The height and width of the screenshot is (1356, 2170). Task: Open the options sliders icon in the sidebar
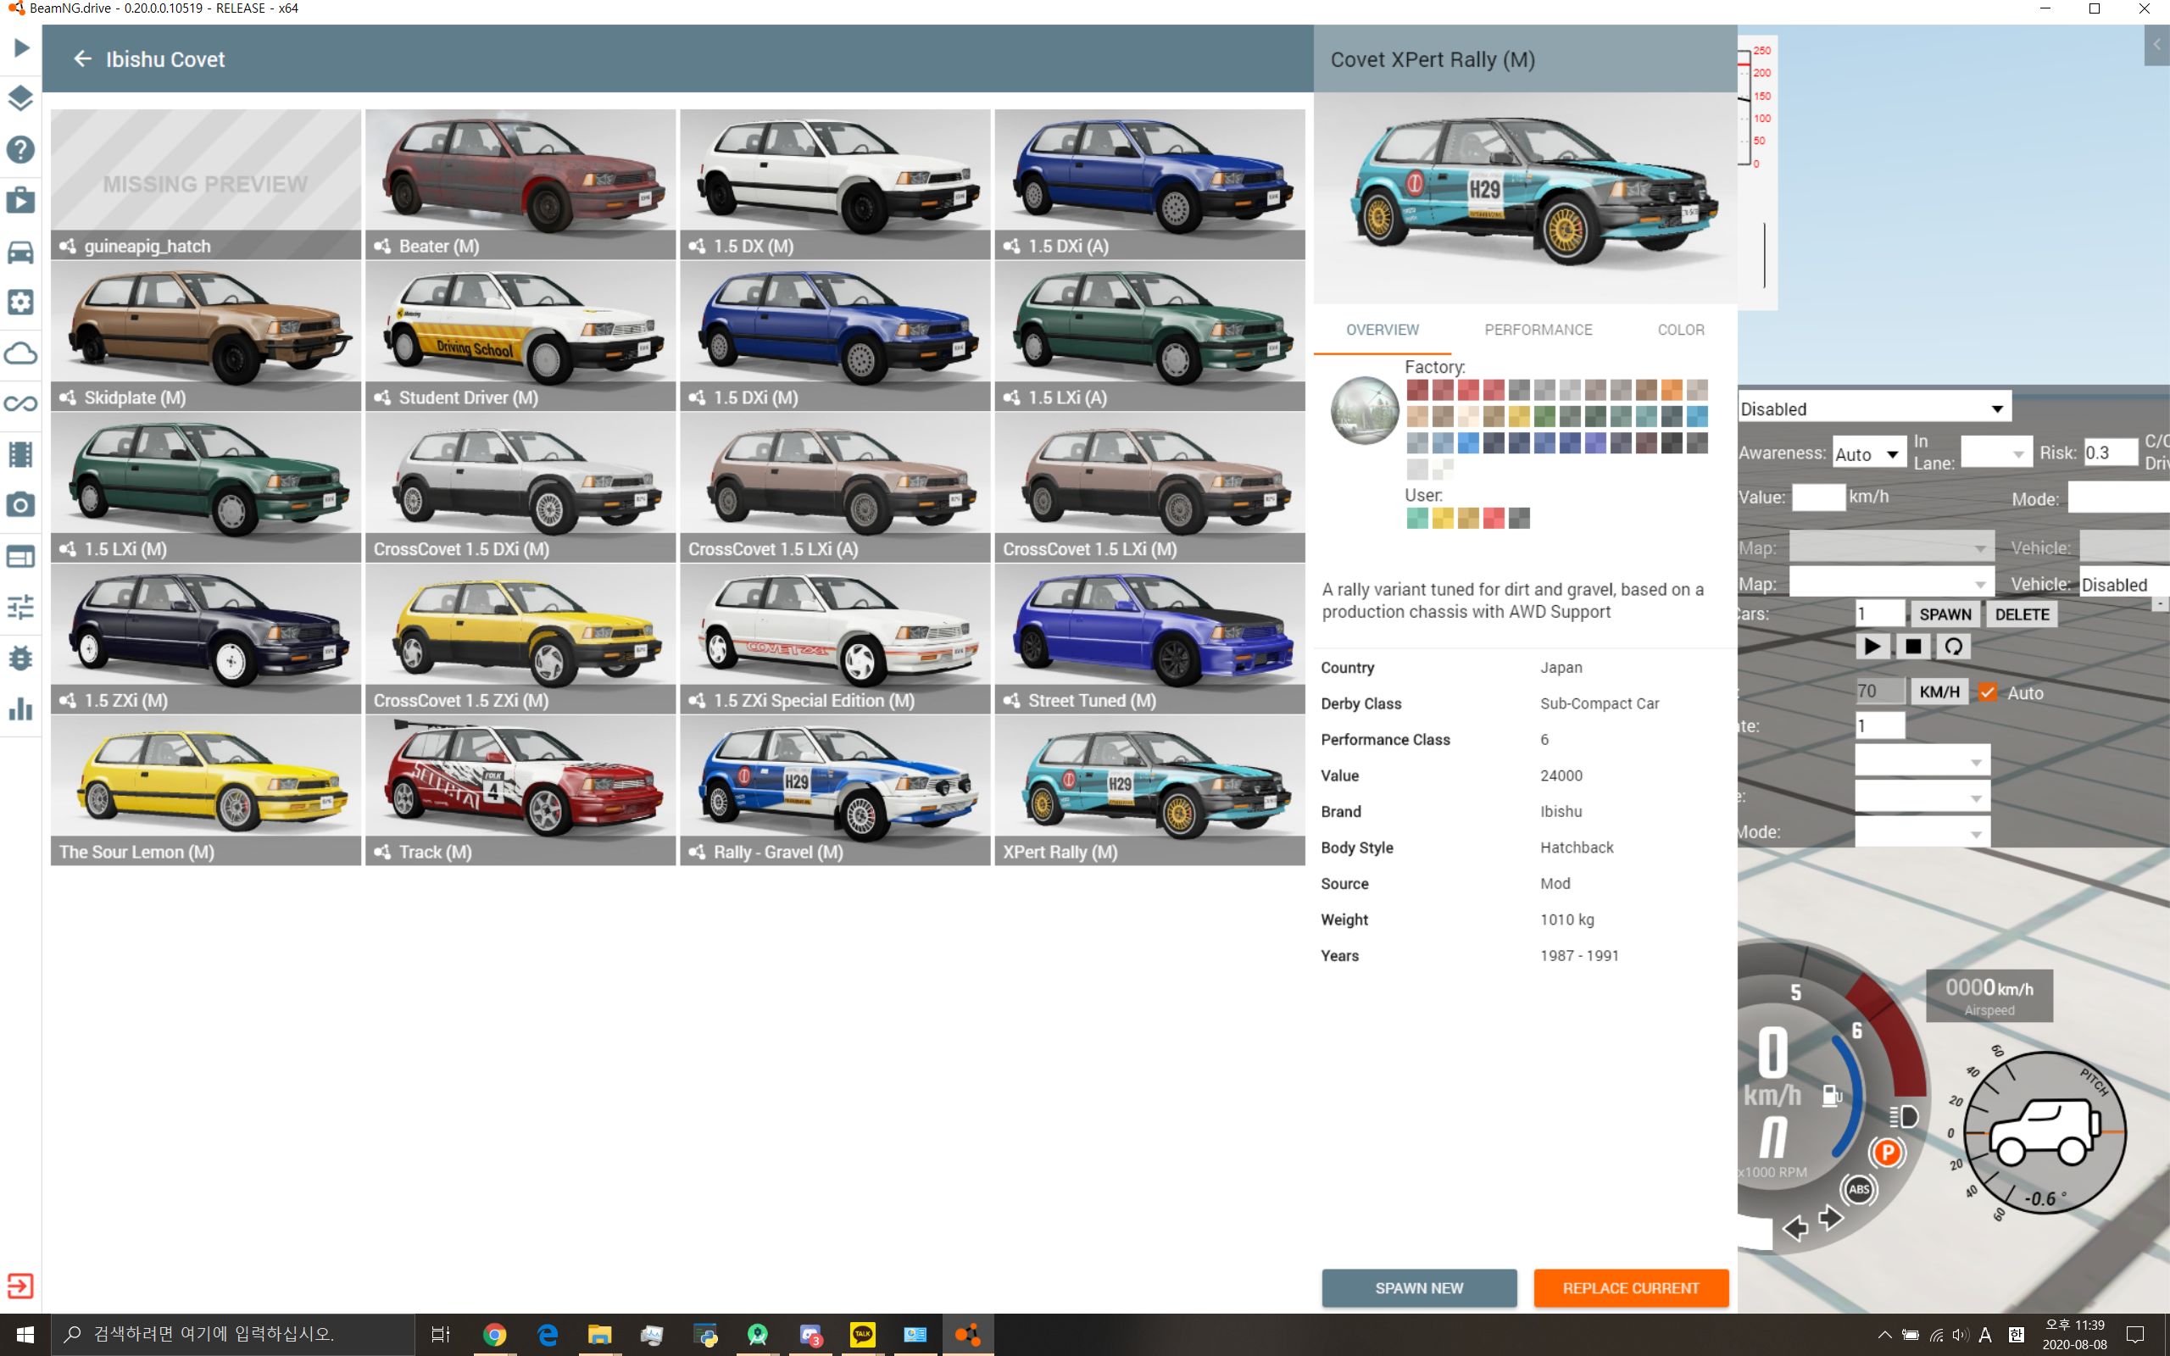point(20,607)
